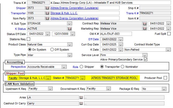Choose Shipper role radio button
The image size is (173, 108).
click(82, 67)
